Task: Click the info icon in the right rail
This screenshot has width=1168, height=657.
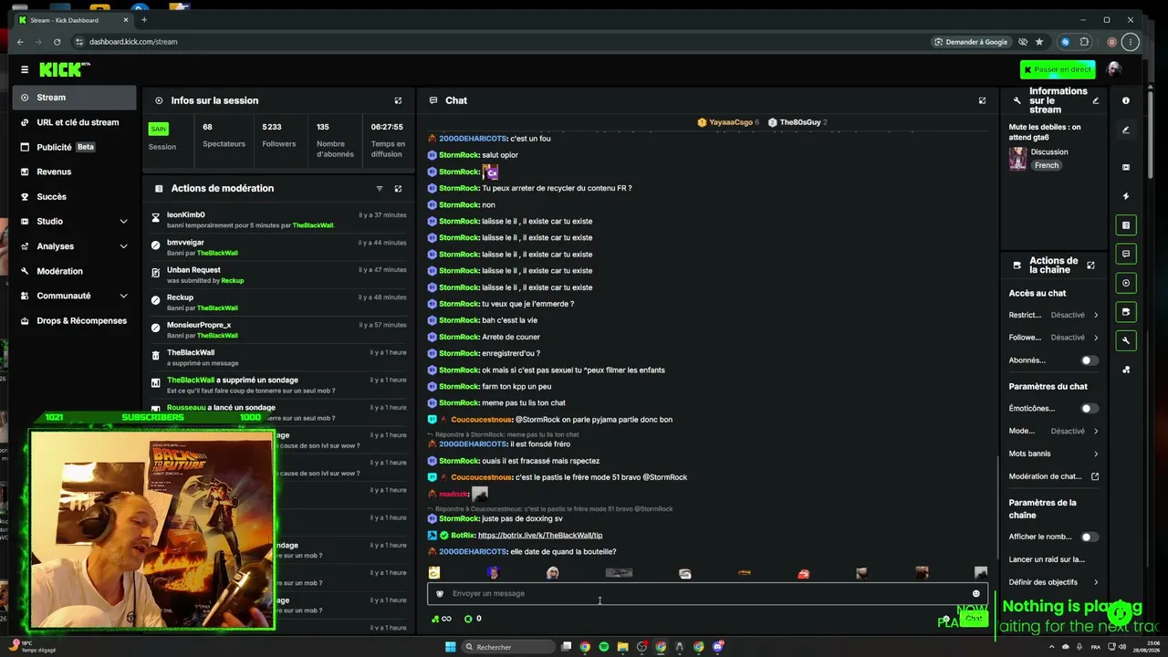Action: point(1126,100)
